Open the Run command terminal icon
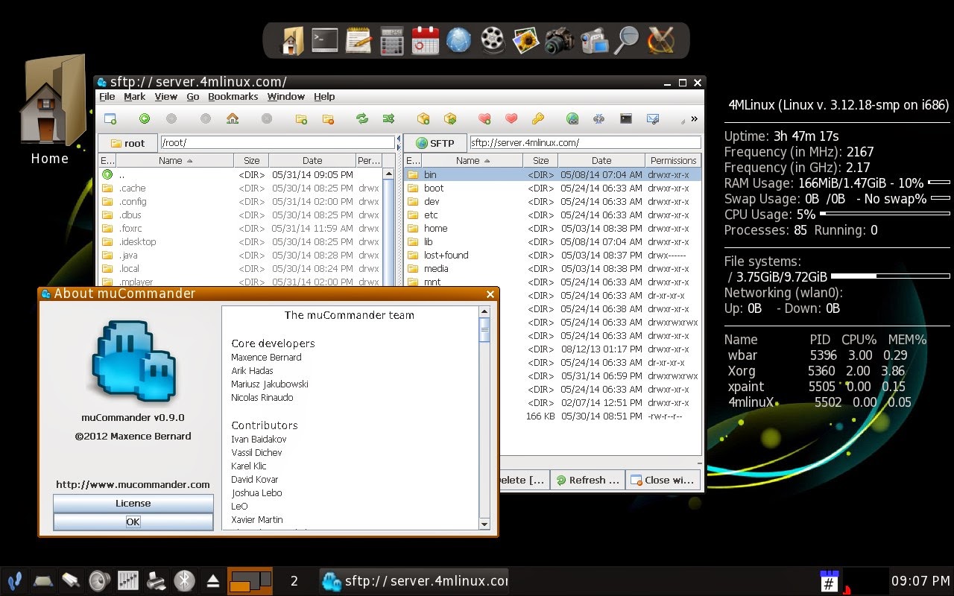This screenshot has width=954, height=596. (626, 118)
